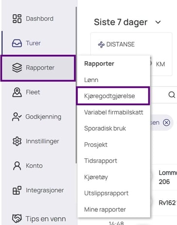Viewport: 177px width, 225px height.
Task: Click the Turer inbox icon
Action: click(x=17, y=43)
